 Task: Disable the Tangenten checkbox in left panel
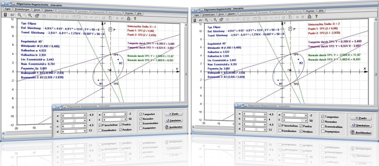[x=141, y=114]
